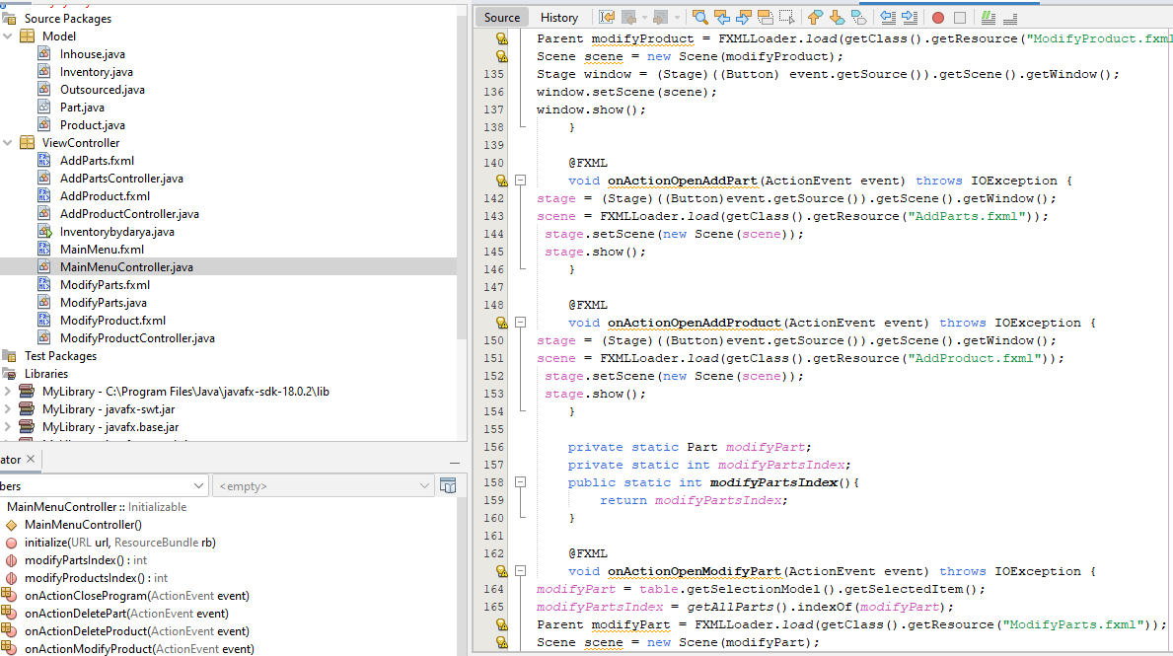Open the Navigator members dropdown

(198, 486)
